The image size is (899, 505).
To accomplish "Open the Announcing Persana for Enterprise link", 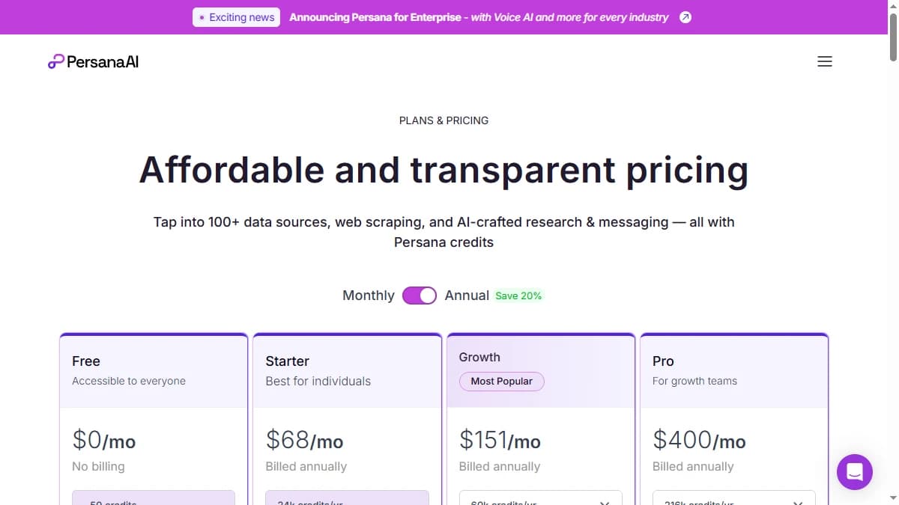I will [479, 17].
